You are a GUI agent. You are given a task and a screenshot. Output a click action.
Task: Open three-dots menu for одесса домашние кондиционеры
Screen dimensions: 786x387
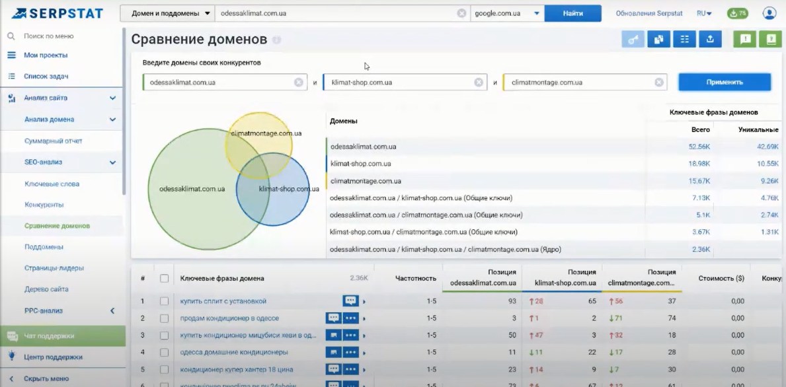tap(350, 352)
